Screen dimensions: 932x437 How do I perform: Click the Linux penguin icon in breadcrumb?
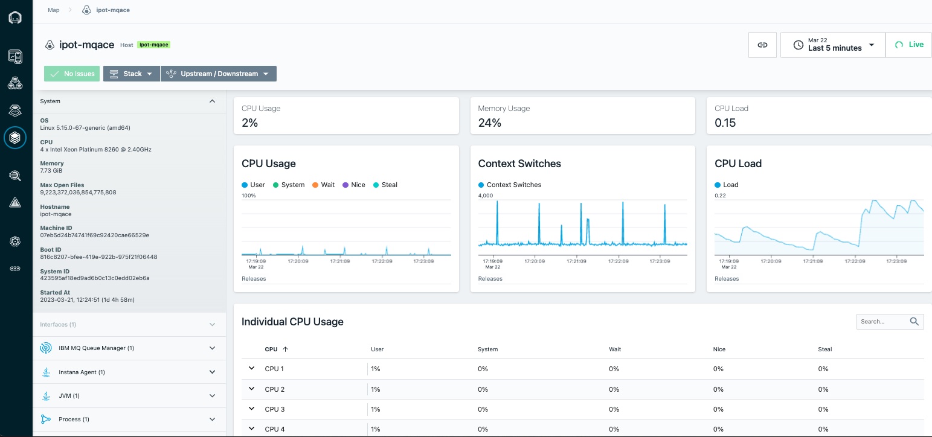click(87, 10)
